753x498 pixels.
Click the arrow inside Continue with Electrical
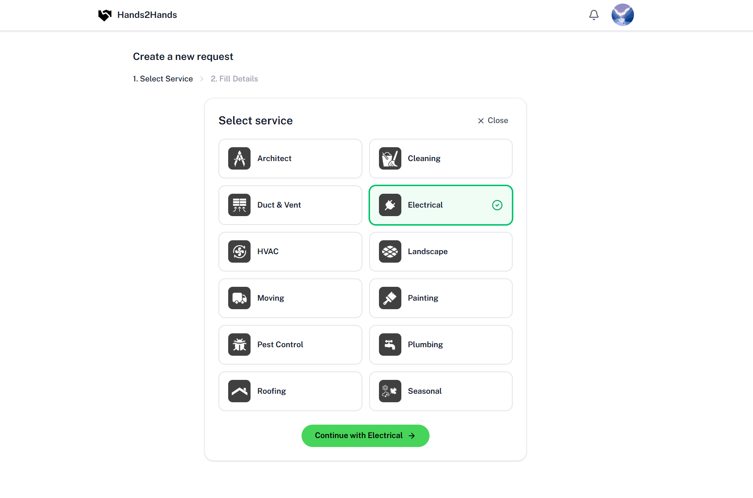412,436
